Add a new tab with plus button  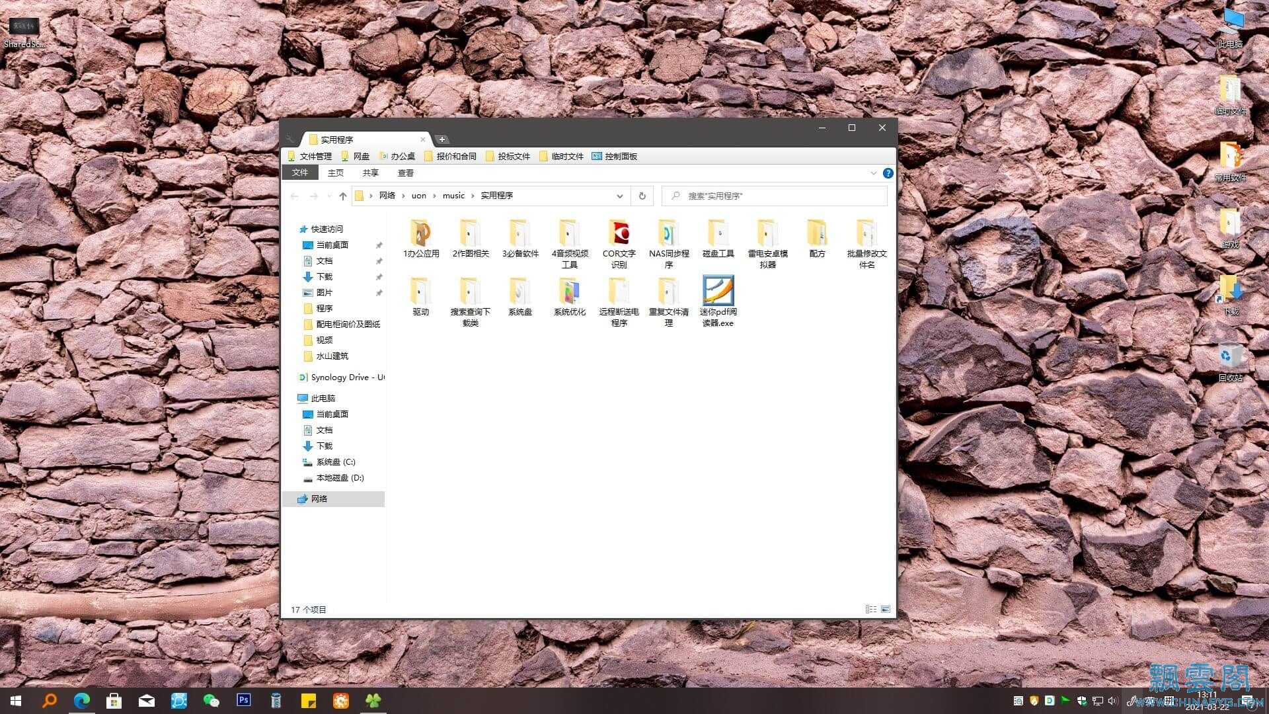[x=442, y=139]
